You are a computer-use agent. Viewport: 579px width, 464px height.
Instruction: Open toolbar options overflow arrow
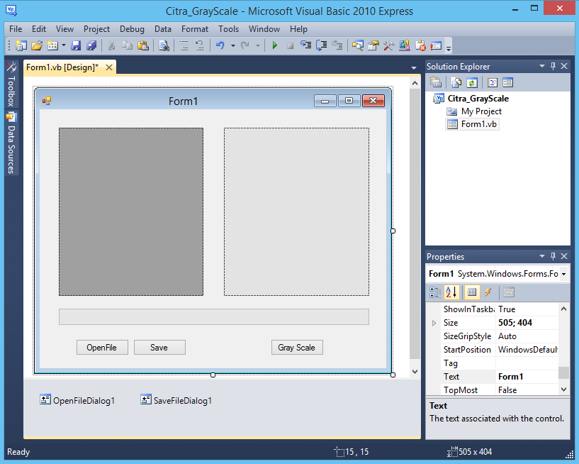(x=449, y=48)
